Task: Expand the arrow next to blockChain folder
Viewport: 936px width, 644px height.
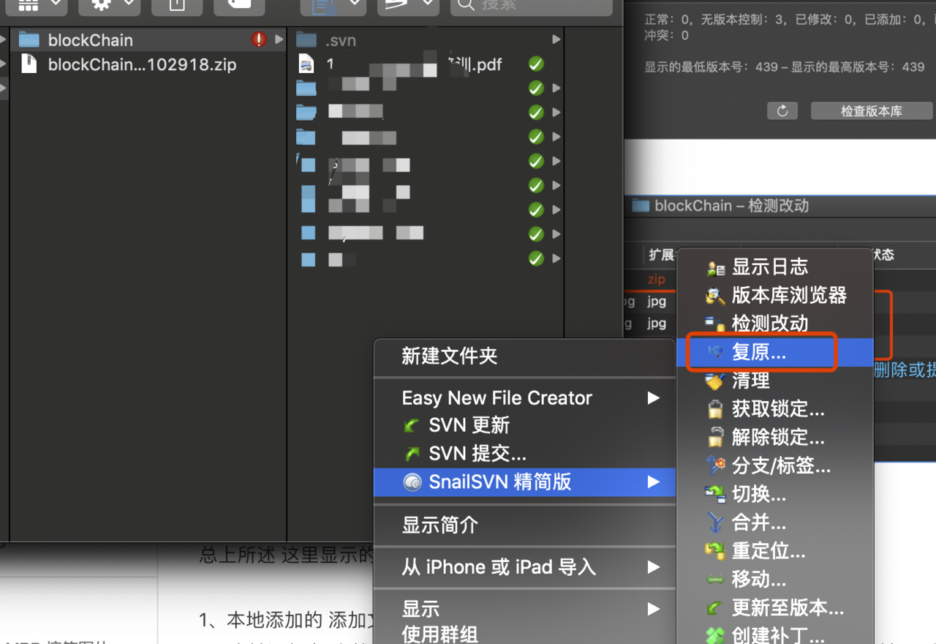Action: click(279, 40)
